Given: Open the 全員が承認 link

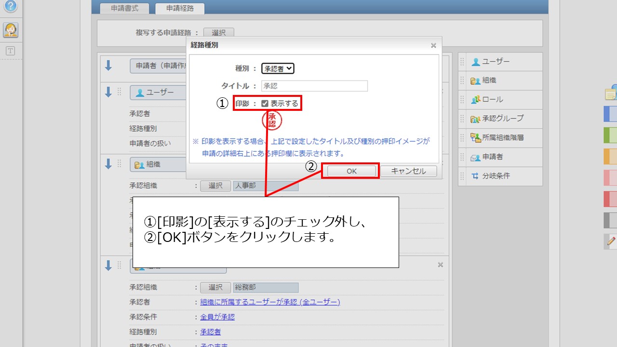Looking at the screenshot, I should [217, 317].
